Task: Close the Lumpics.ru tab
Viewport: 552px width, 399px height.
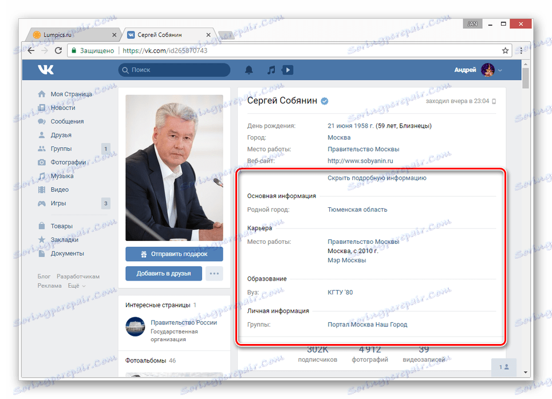Action: tap(114, 35)
